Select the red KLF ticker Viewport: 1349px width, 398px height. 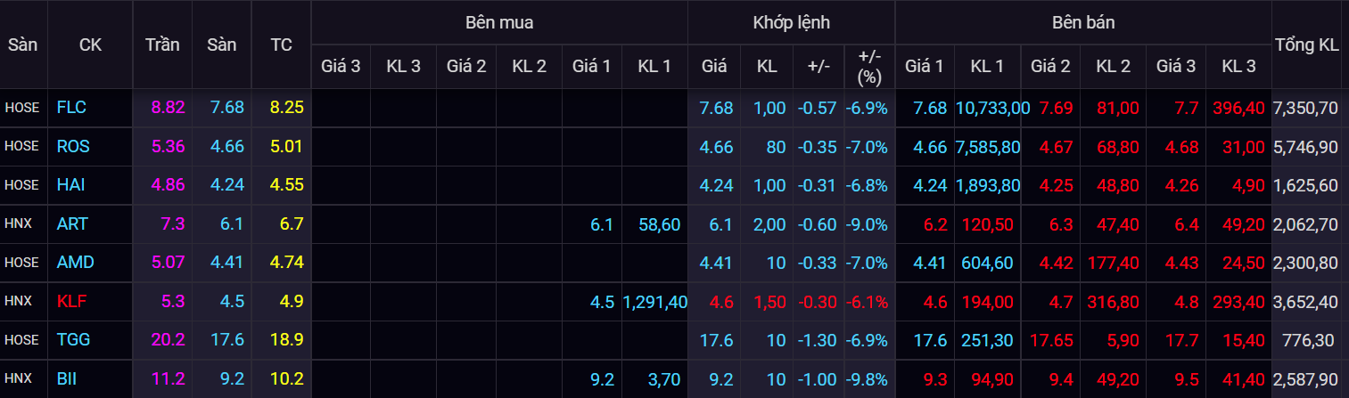(x=71, y=301)
